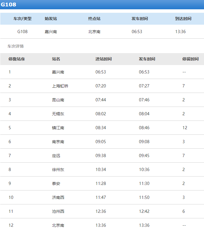Click departure time 09:08 for 南京南
The height and width of the screenshot is (232, 204).
tap(144, 142)
